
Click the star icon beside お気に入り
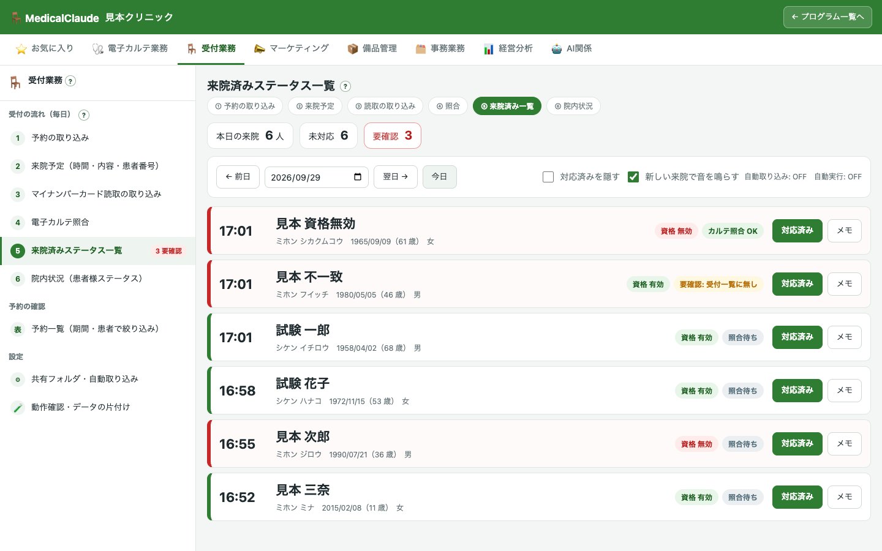click(21, 49)
